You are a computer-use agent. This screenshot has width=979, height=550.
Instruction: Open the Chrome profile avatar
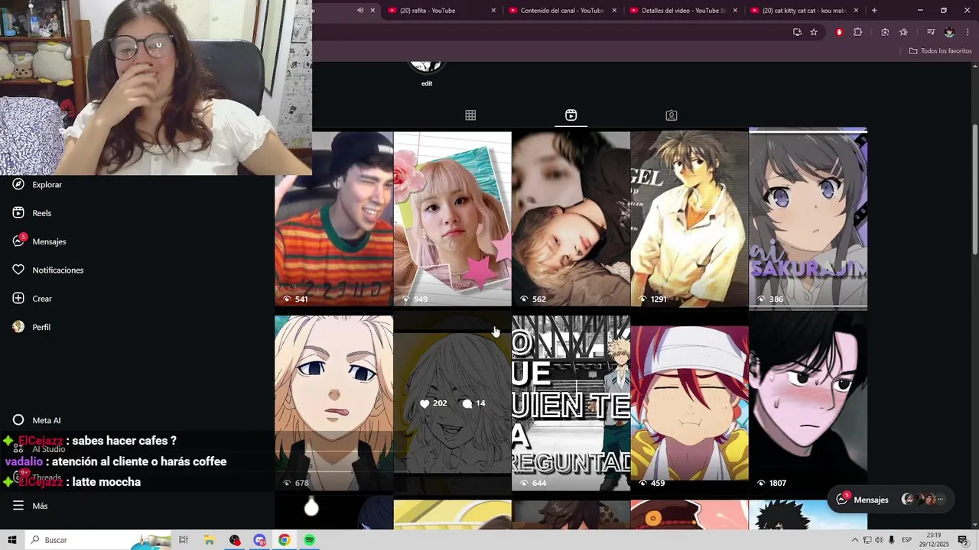click(949, 32)
